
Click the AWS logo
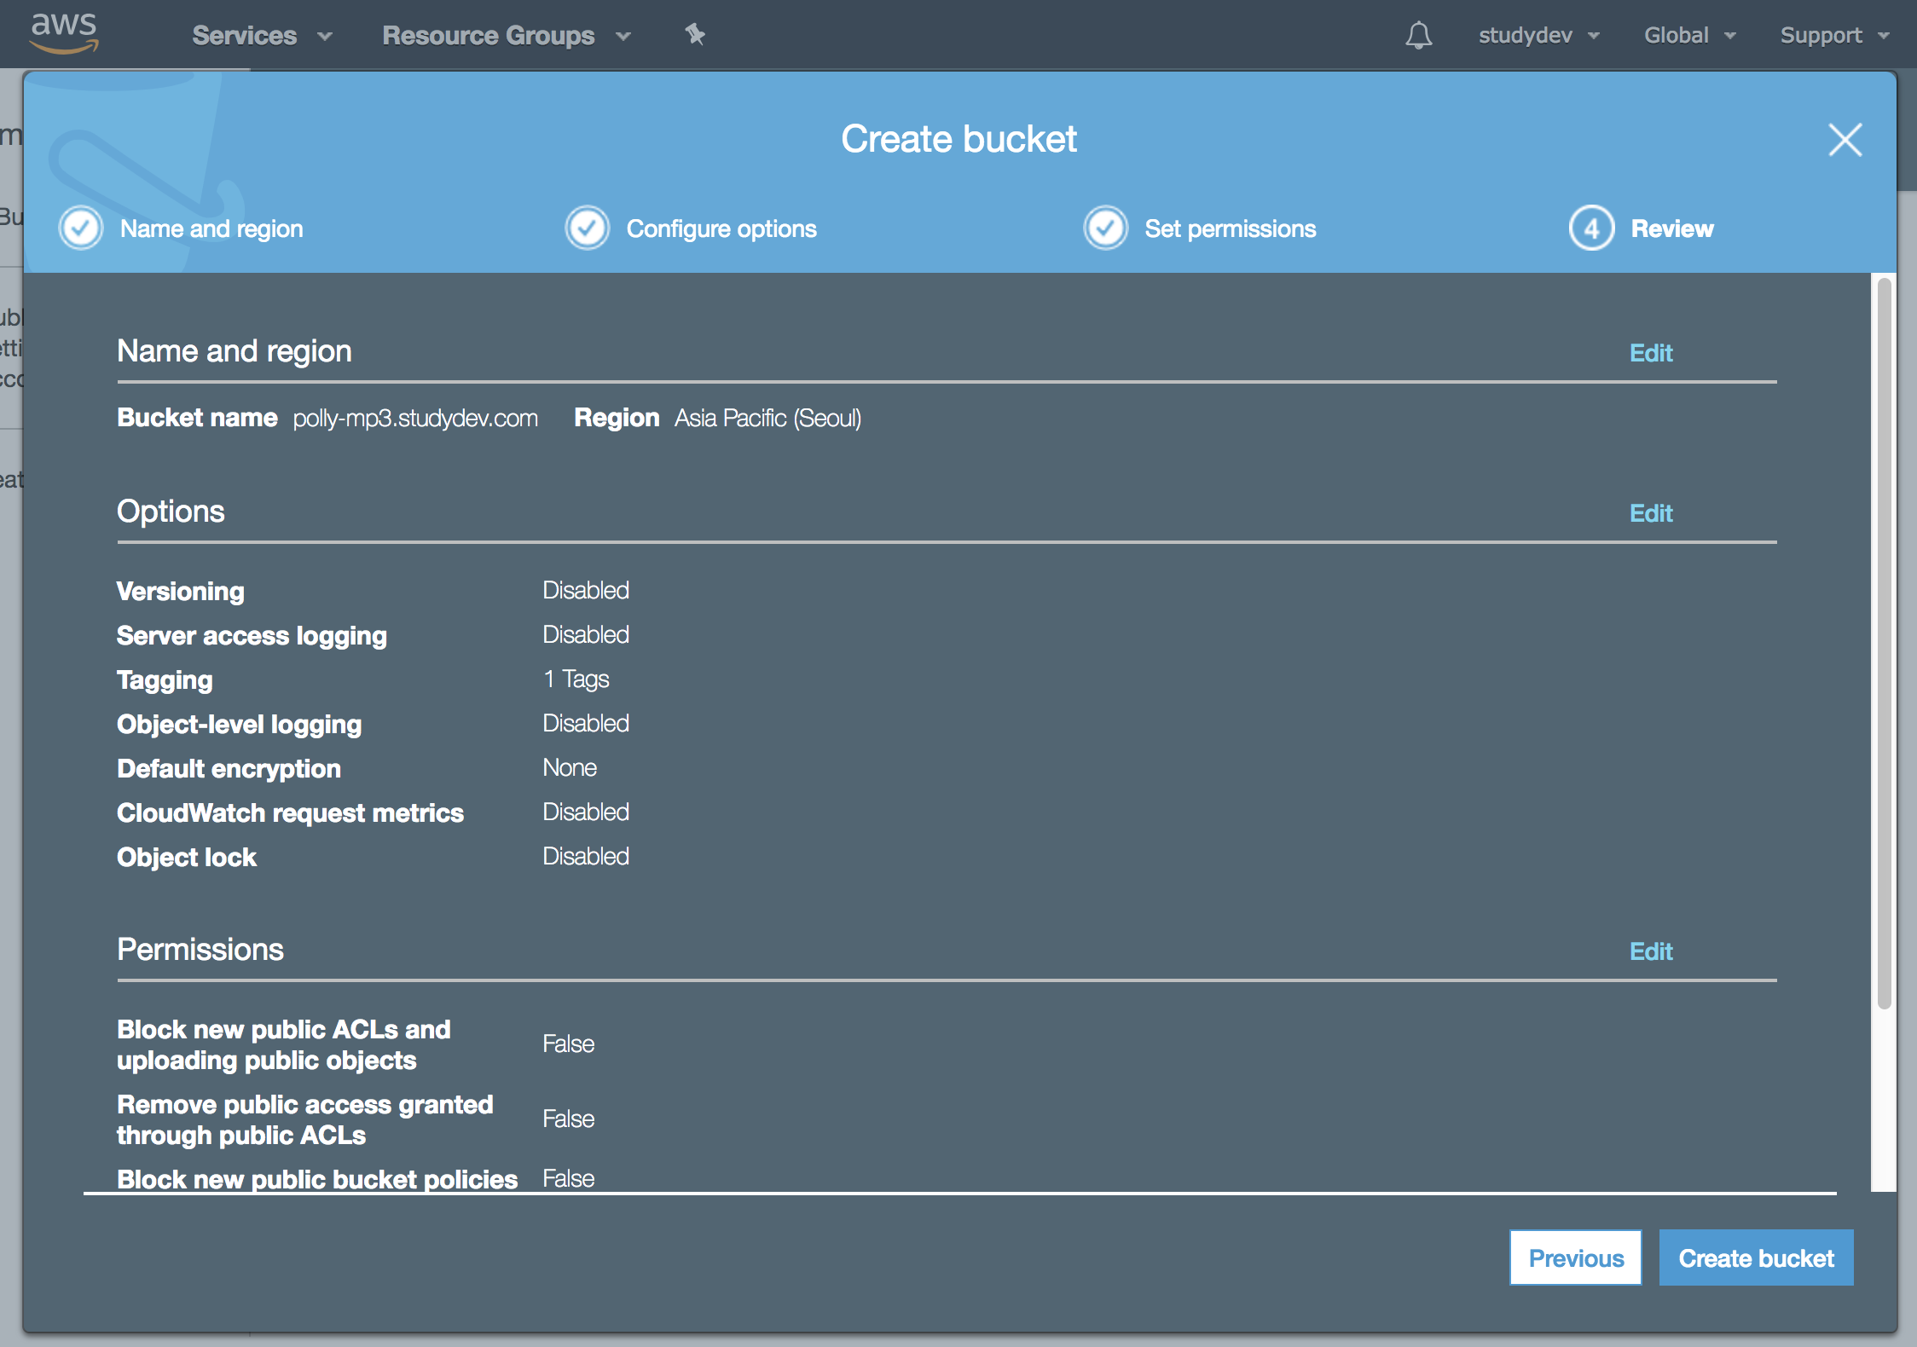pyautogui.click(x=64, y=34)
